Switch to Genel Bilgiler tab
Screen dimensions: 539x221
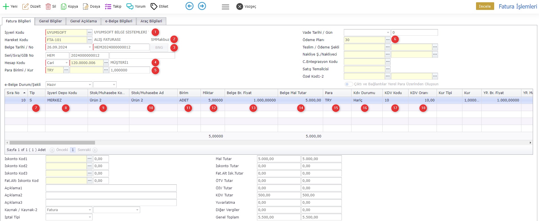pyautogui.click(x=50, y=21)
